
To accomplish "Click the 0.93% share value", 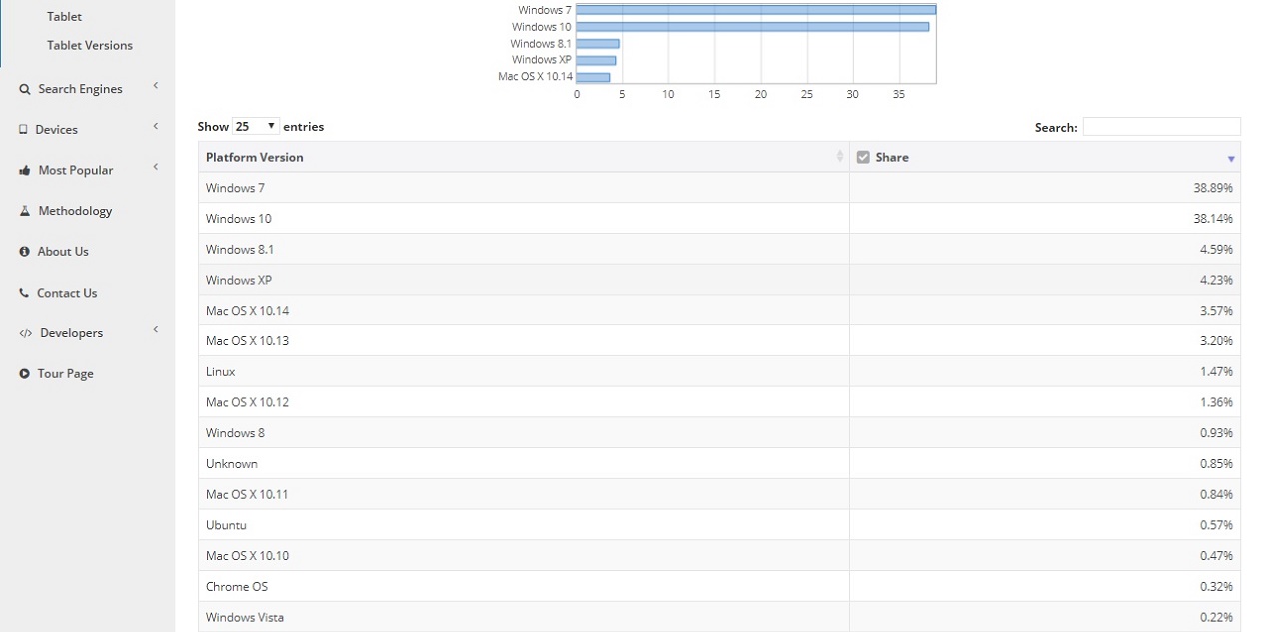I will coord(1216,433).
